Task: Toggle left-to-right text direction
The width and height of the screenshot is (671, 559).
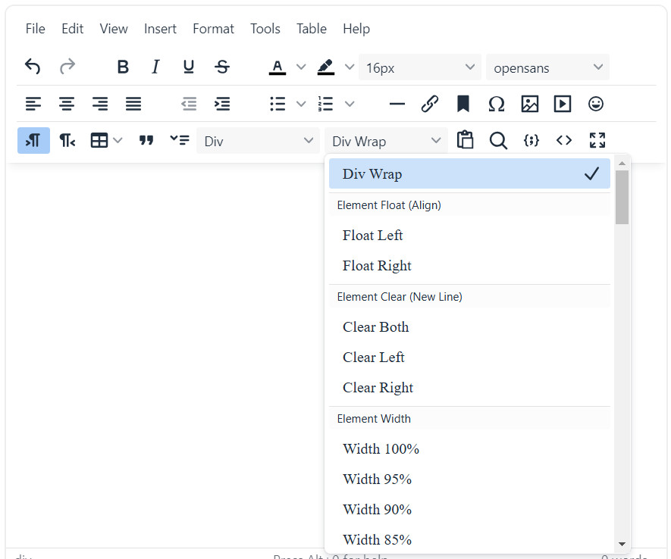Action: [x=33, y=140]
